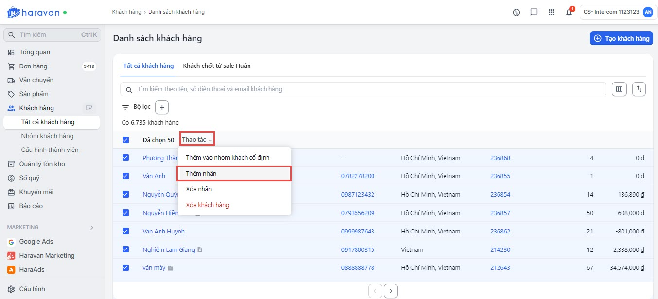The width and height of the screenshot is (658, 299).
Task: Collapse the Thao tác dropdown
Action: pos(197,140)
